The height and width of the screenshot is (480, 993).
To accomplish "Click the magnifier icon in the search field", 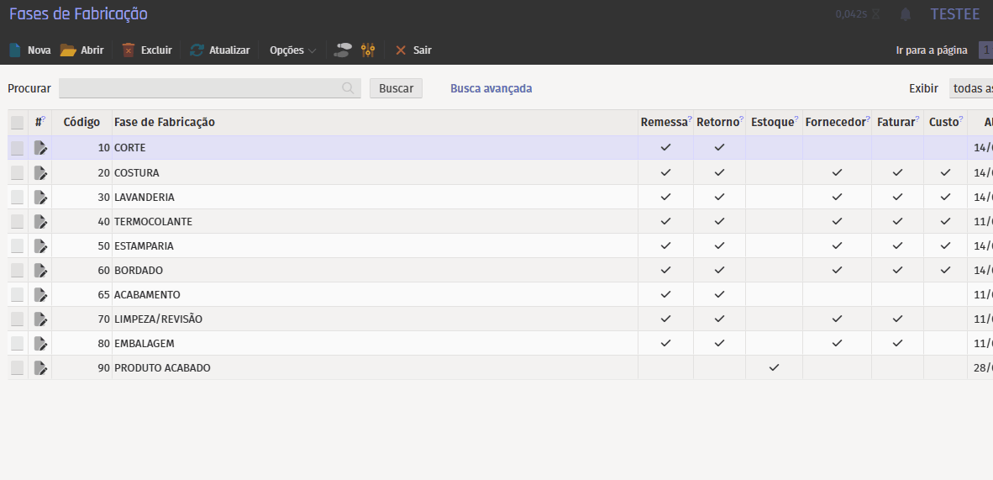I will point(348,88).
